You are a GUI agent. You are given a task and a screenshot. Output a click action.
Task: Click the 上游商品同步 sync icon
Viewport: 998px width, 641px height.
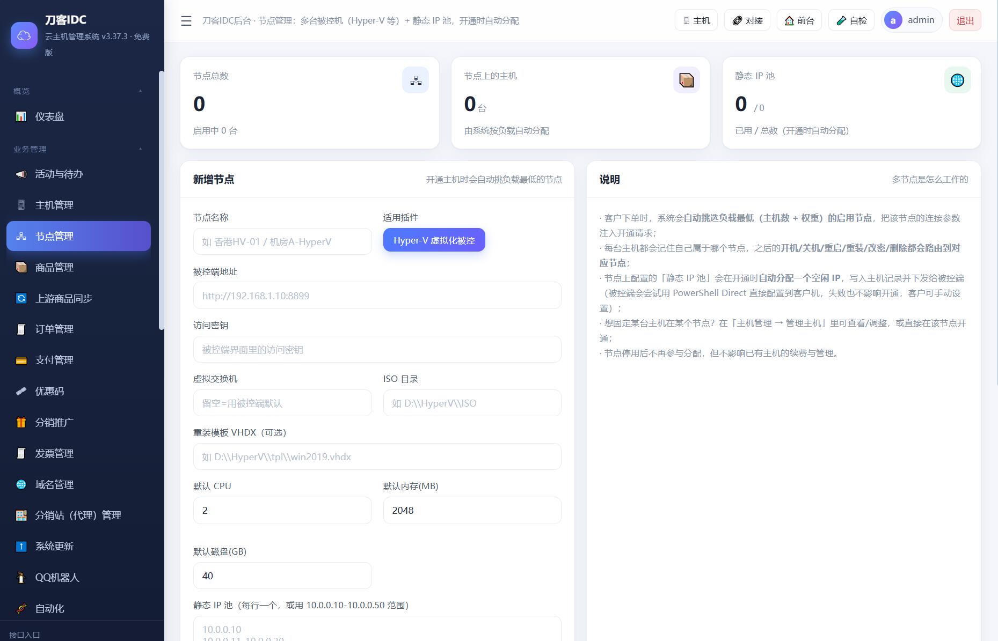21,298
